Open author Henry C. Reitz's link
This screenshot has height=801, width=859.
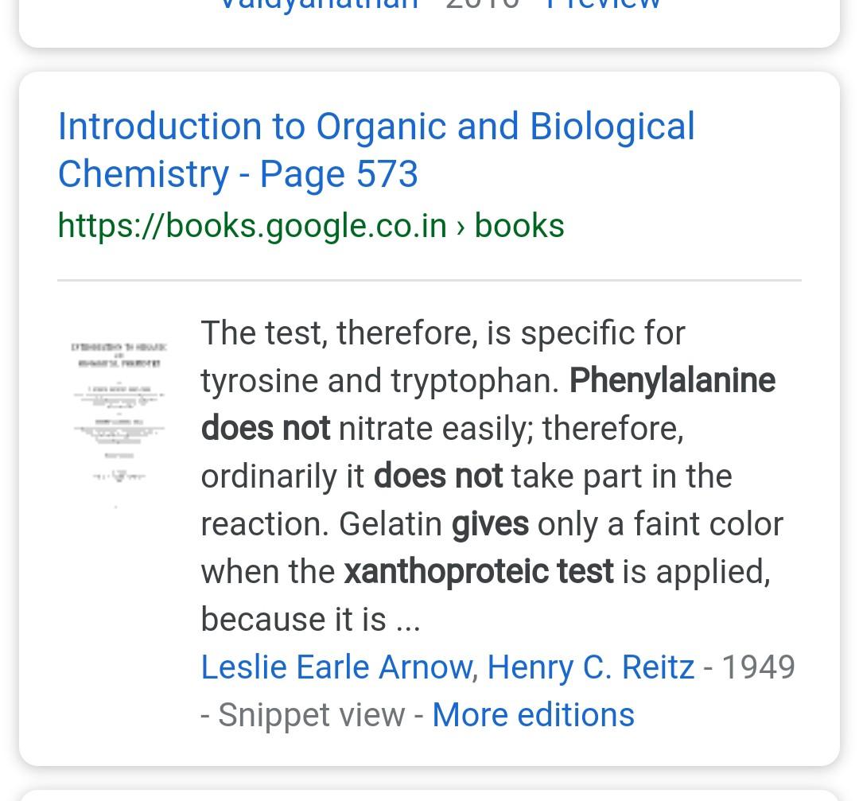click(590, 667)
